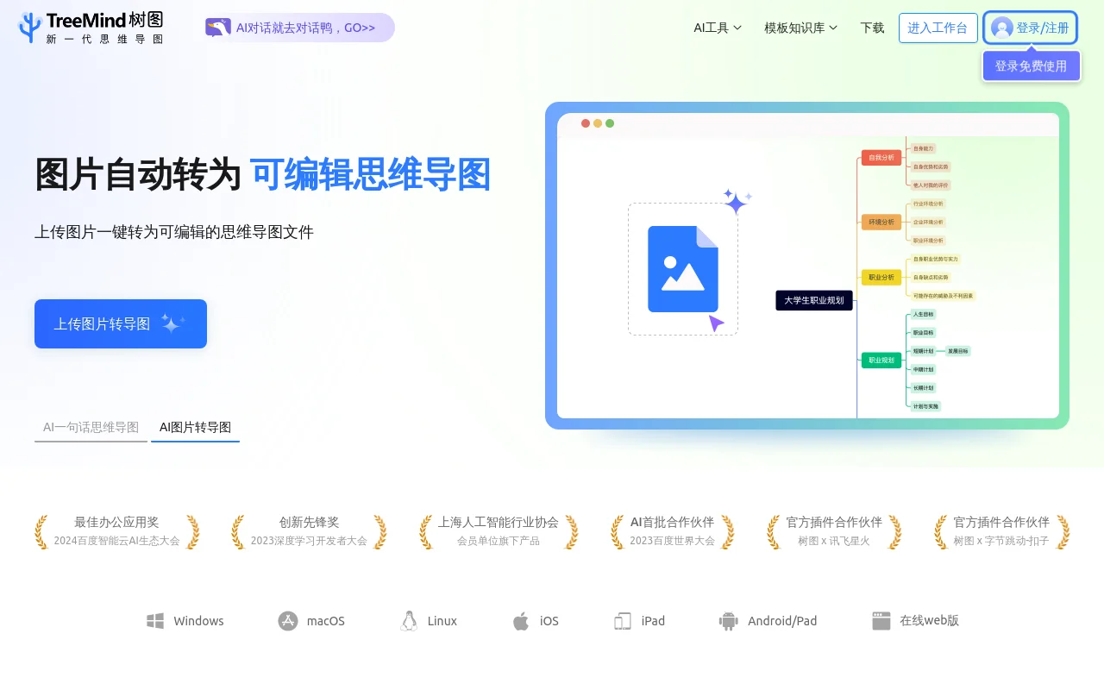This screenshot has width=1104, height=690.
Task: Click the 大学生职业规划 node in the preview
Action: [812, 299]
